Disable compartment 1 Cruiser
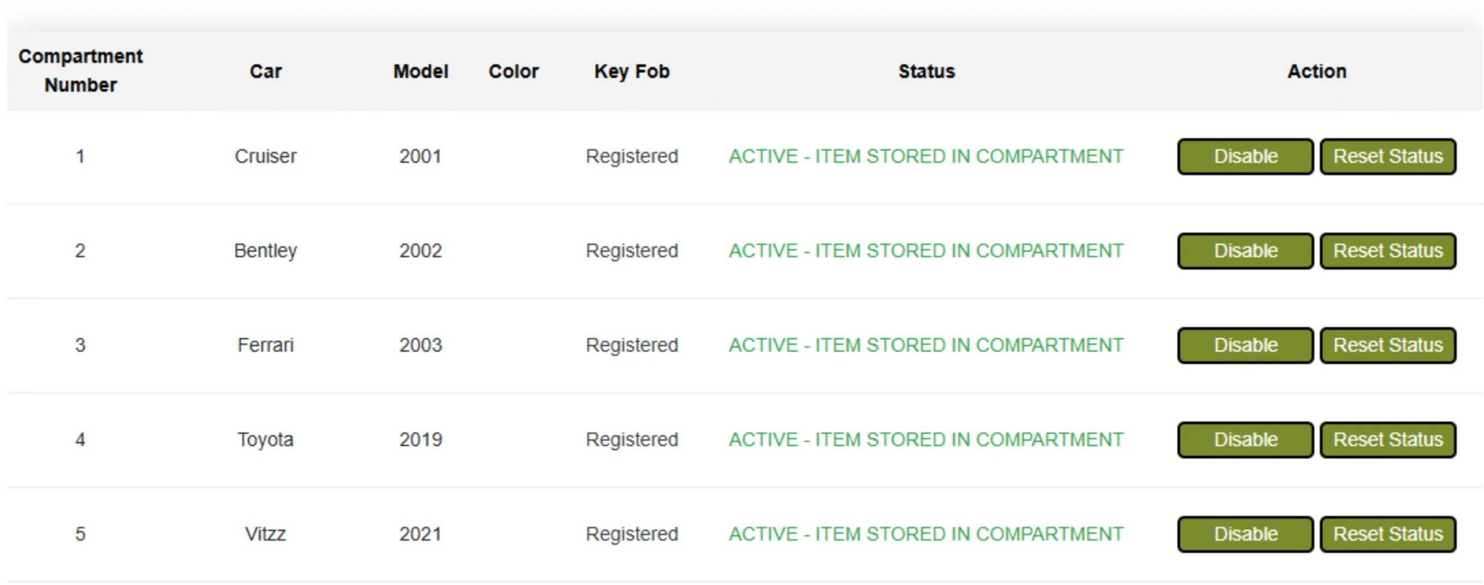The image size is (1484, 585). pyautogui.click(x=1245, y=156)
